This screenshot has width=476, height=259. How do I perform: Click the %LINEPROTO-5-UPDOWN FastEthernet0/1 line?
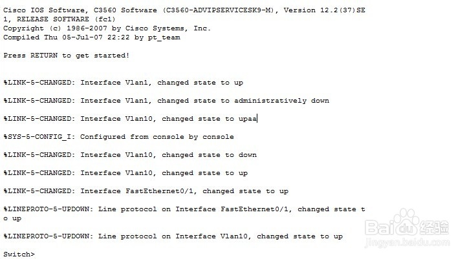184,209
